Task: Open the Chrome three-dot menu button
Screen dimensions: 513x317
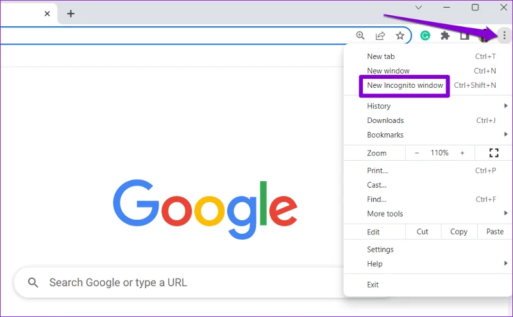Action: (504, 35)
